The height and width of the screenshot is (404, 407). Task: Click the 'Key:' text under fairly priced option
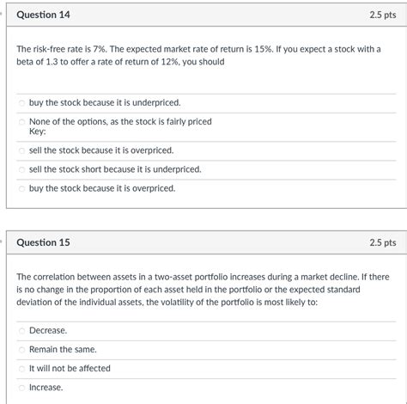tap(38, 132)
